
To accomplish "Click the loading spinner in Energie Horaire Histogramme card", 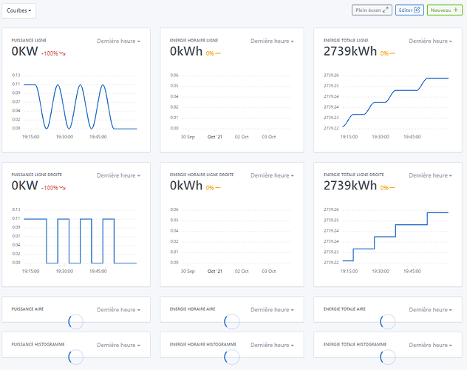I will (232, 357).
